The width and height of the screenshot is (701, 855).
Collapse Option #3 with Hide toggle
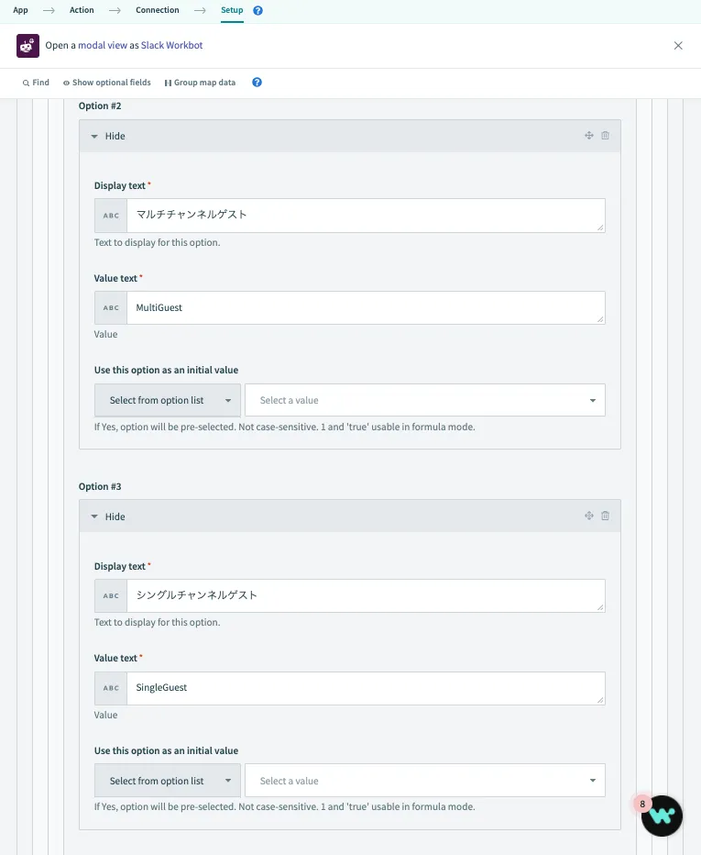pyautogui.click(x=107, y=516)
